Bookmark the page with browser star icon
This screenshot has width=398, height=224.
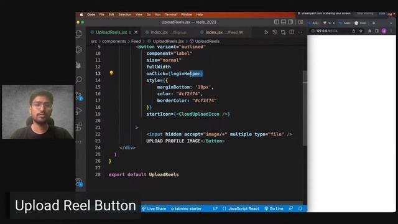pos(361,31)
